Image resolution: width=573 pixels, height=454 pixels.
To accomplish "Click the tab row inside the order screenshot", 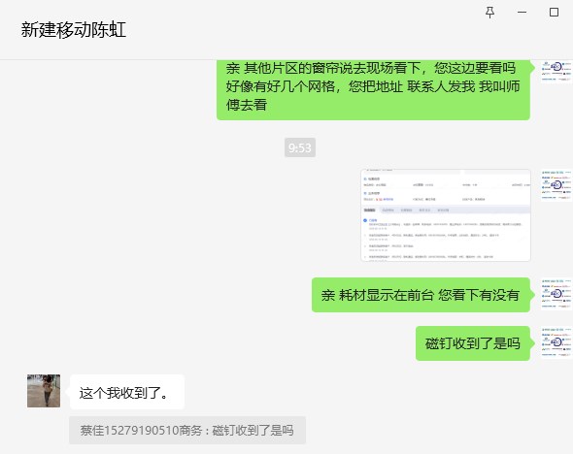I will 446,210.
